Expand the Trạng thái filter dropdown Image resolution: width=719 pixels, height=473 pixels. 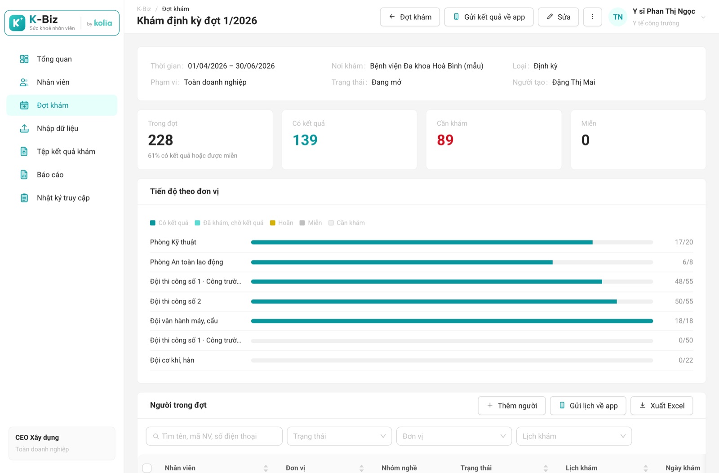[339, 436]
